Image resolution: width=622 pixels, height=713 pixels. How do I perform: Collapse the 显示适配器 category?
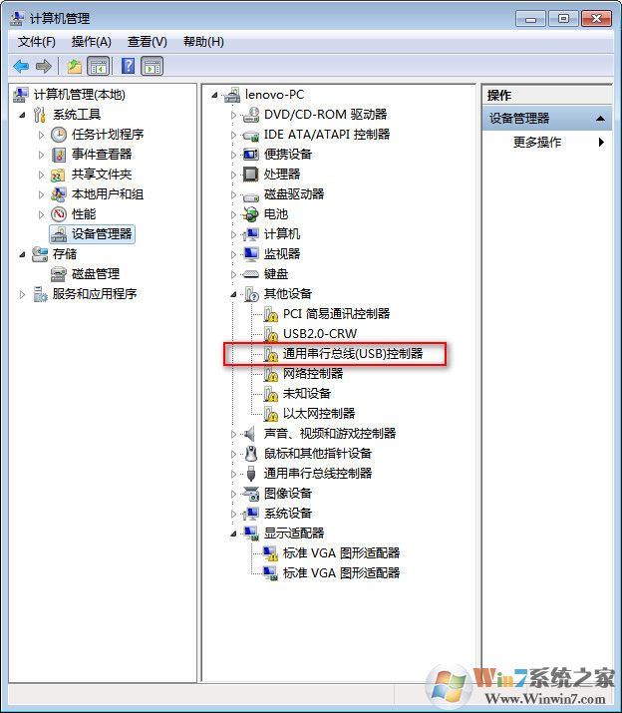(x=233, y=534)
